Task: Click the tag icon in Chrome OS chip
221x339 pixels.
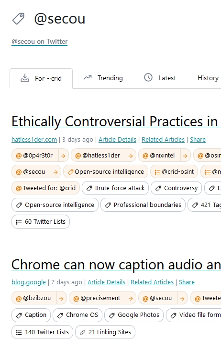Action: point(60,315)
